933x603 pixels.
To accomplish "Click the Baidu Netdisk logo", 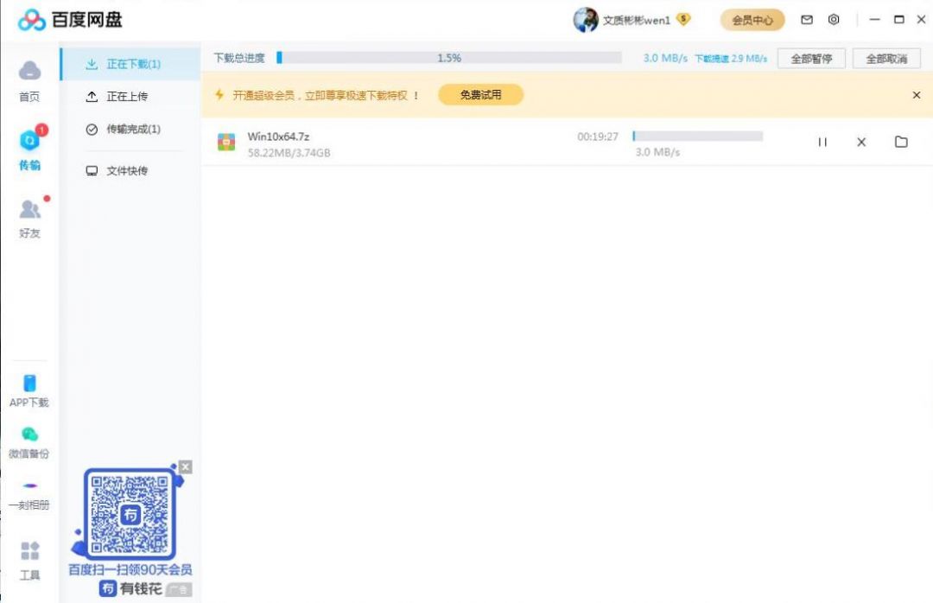I will (x=70, y=20).
